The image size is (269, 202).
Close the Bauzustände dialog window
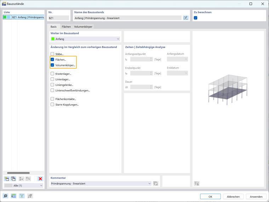[x=263, y=4]
